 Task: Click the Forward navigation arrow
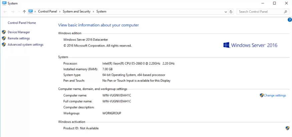12,12
